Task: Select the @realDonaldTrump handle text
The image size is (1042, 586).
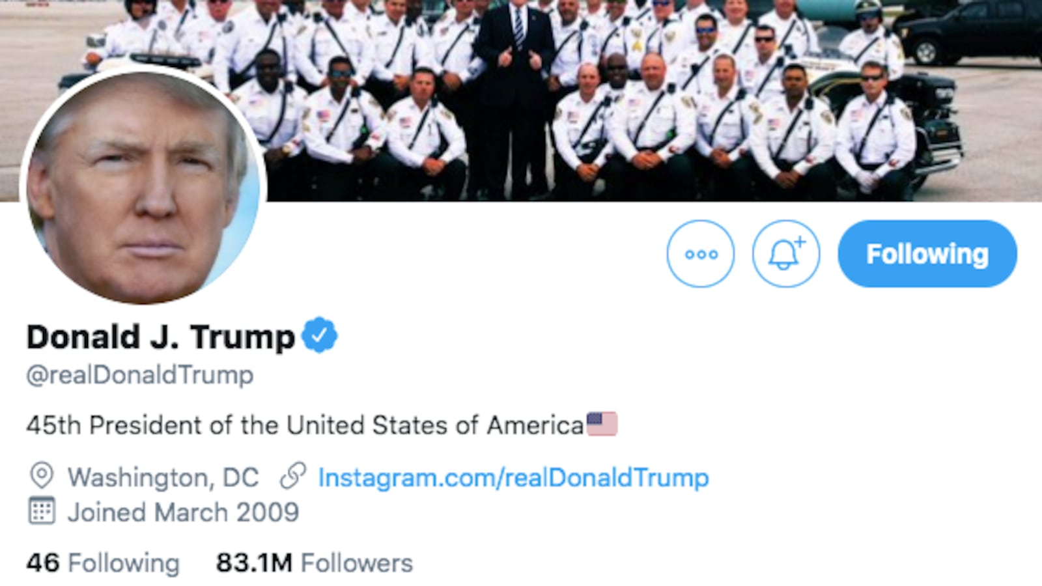Action: click(x=140, y=376)
